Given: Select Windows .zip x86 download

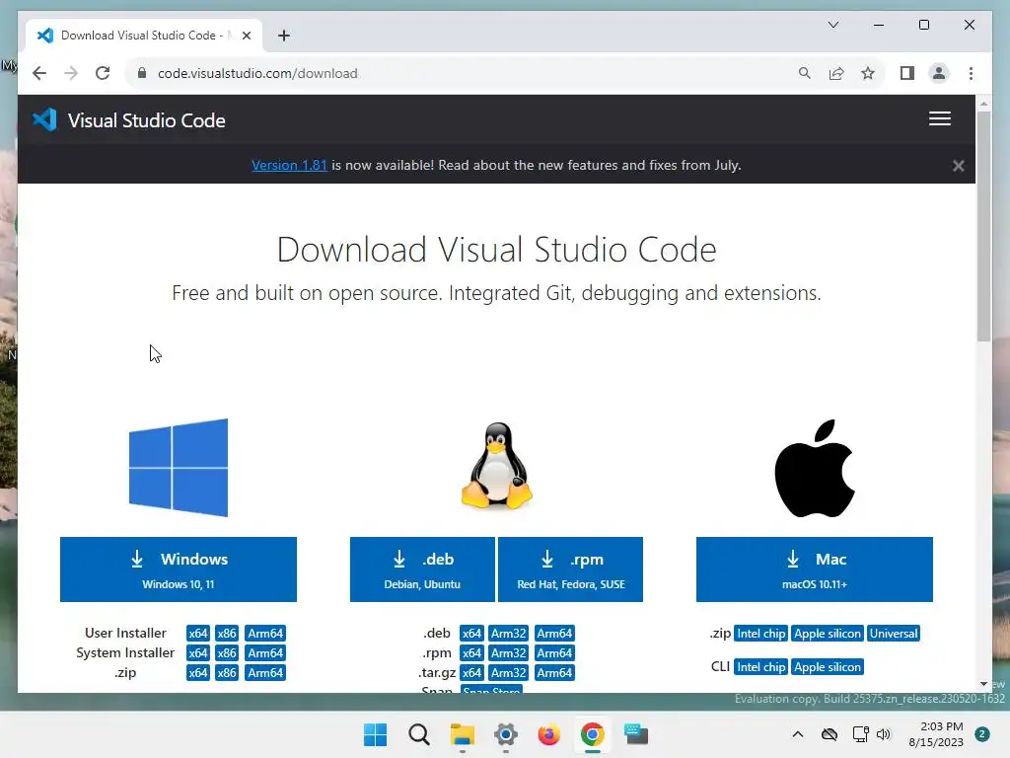Looking at the screenshot, I should point(227,673).
